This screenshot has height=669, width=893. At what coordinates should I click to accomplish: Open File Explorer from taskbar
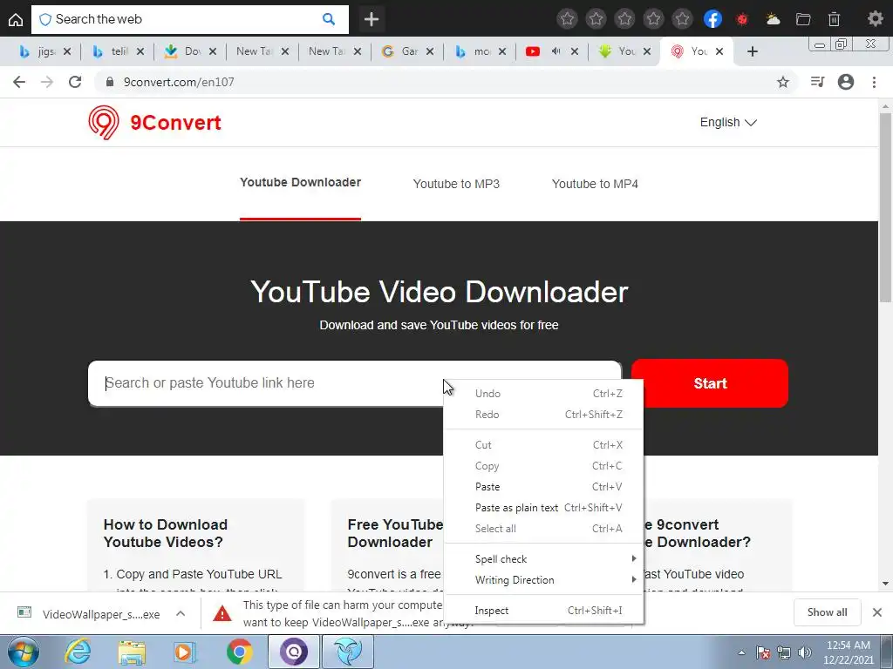click(132, 652)
